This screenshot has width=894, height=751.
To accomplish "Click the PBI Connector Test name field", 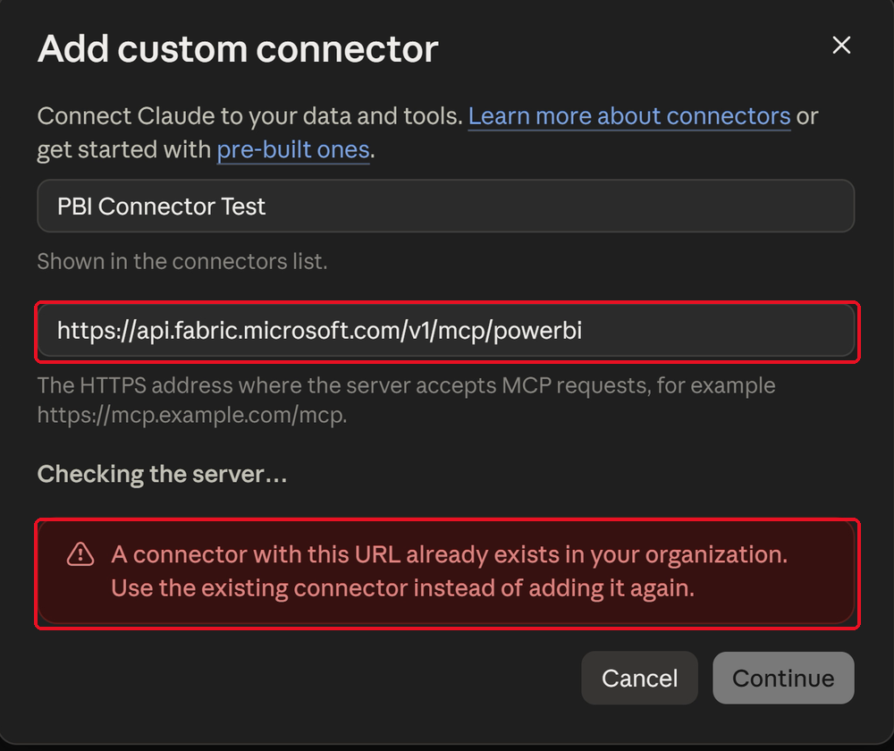I will pos(446,206).
